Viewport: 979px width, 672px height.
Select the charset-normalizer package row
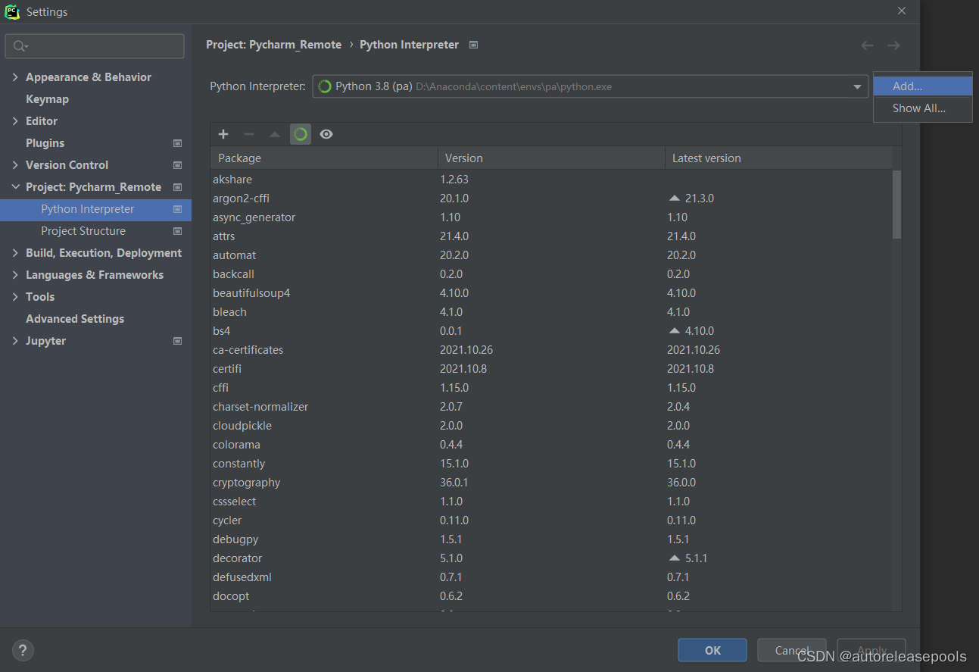tap(551, 407)
